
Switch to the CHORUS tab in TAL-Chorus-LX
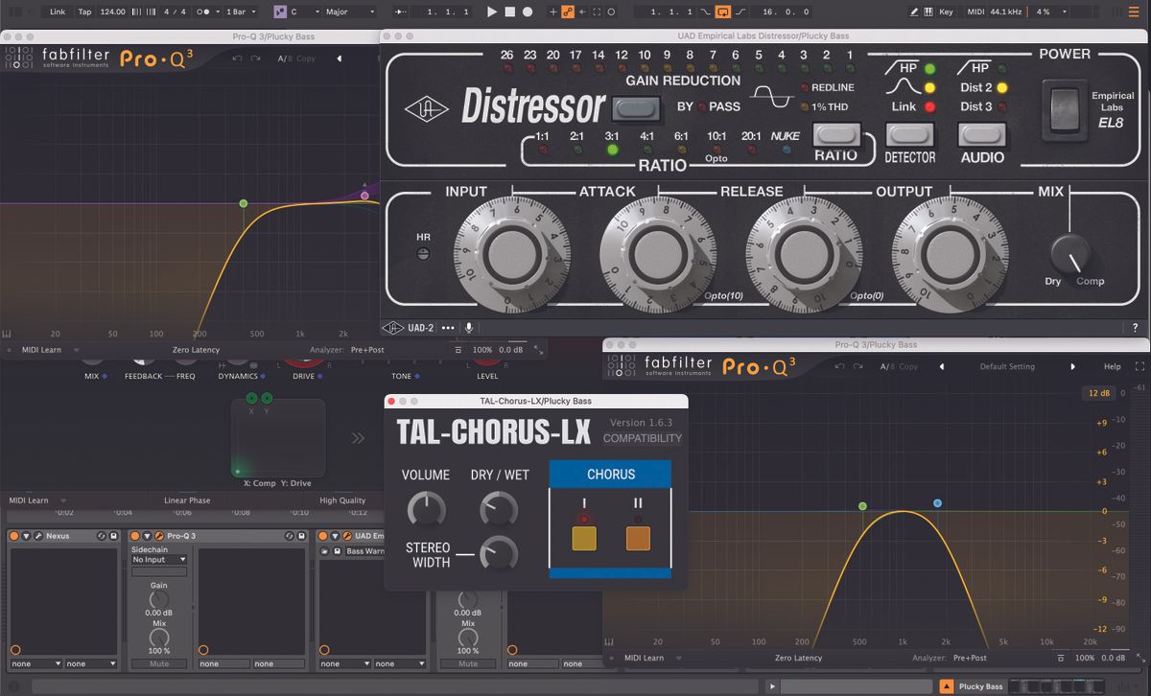click(x=610, y=475)
